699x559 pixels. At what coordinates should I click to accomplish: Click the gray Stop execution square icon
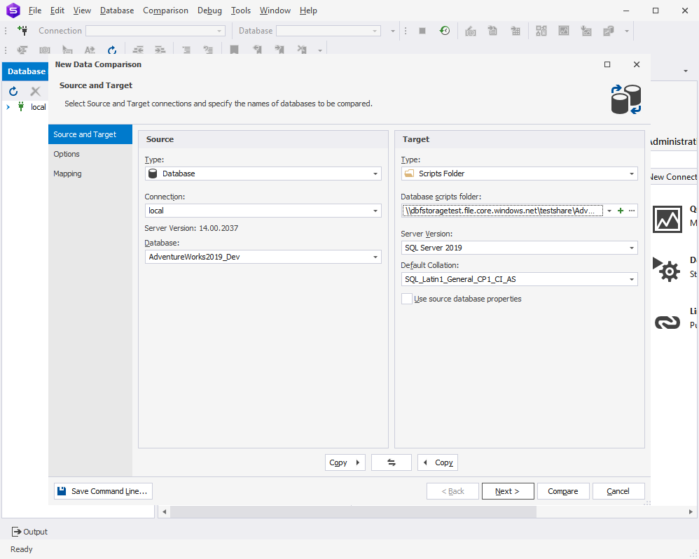(x=422, y=31)
